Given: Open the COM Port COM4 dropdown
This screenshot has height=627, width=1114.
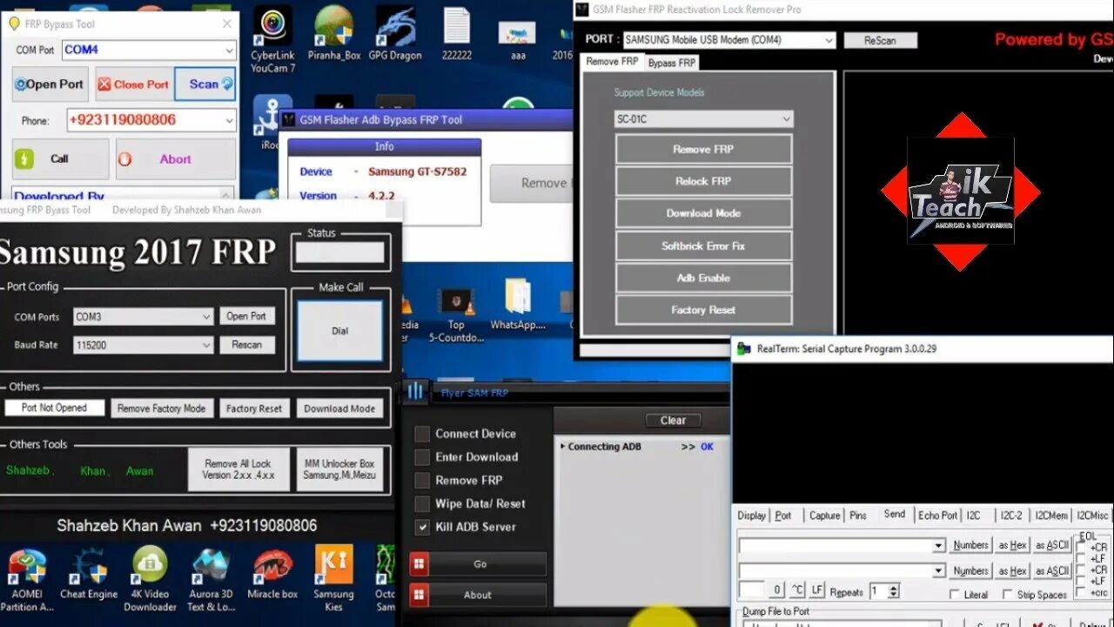Looking at the screenshot, I should pos(228,51).
